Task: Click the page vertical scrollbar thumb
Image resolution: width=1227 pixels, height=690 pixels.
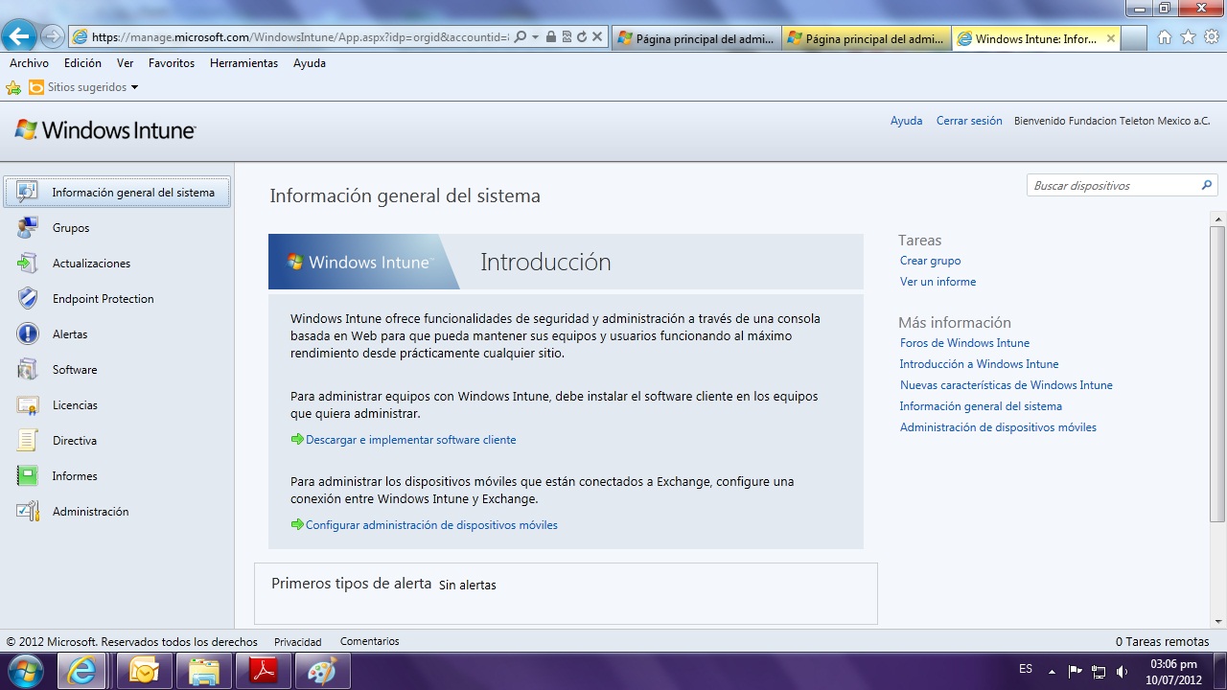Action: pyautogui.click(x=1217, y=374)
